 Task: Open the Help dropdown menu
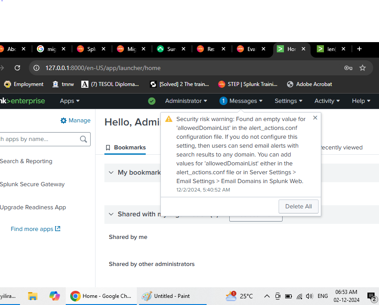tap(361, 101)
